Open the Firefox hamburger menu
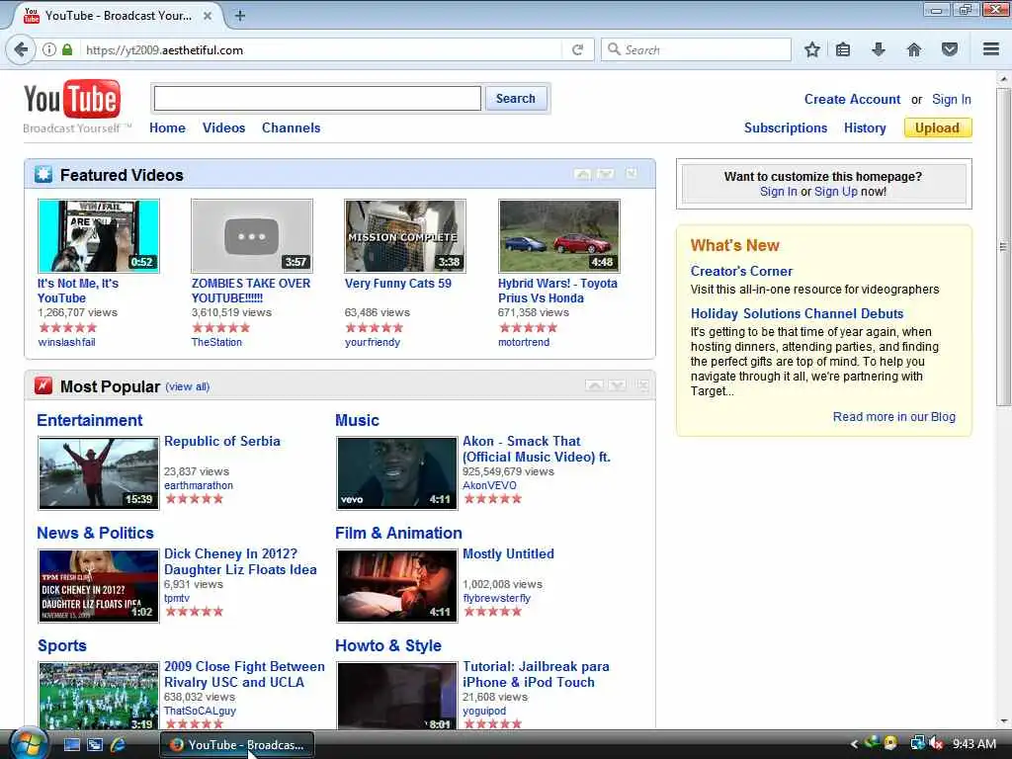 tap(991, 49)
